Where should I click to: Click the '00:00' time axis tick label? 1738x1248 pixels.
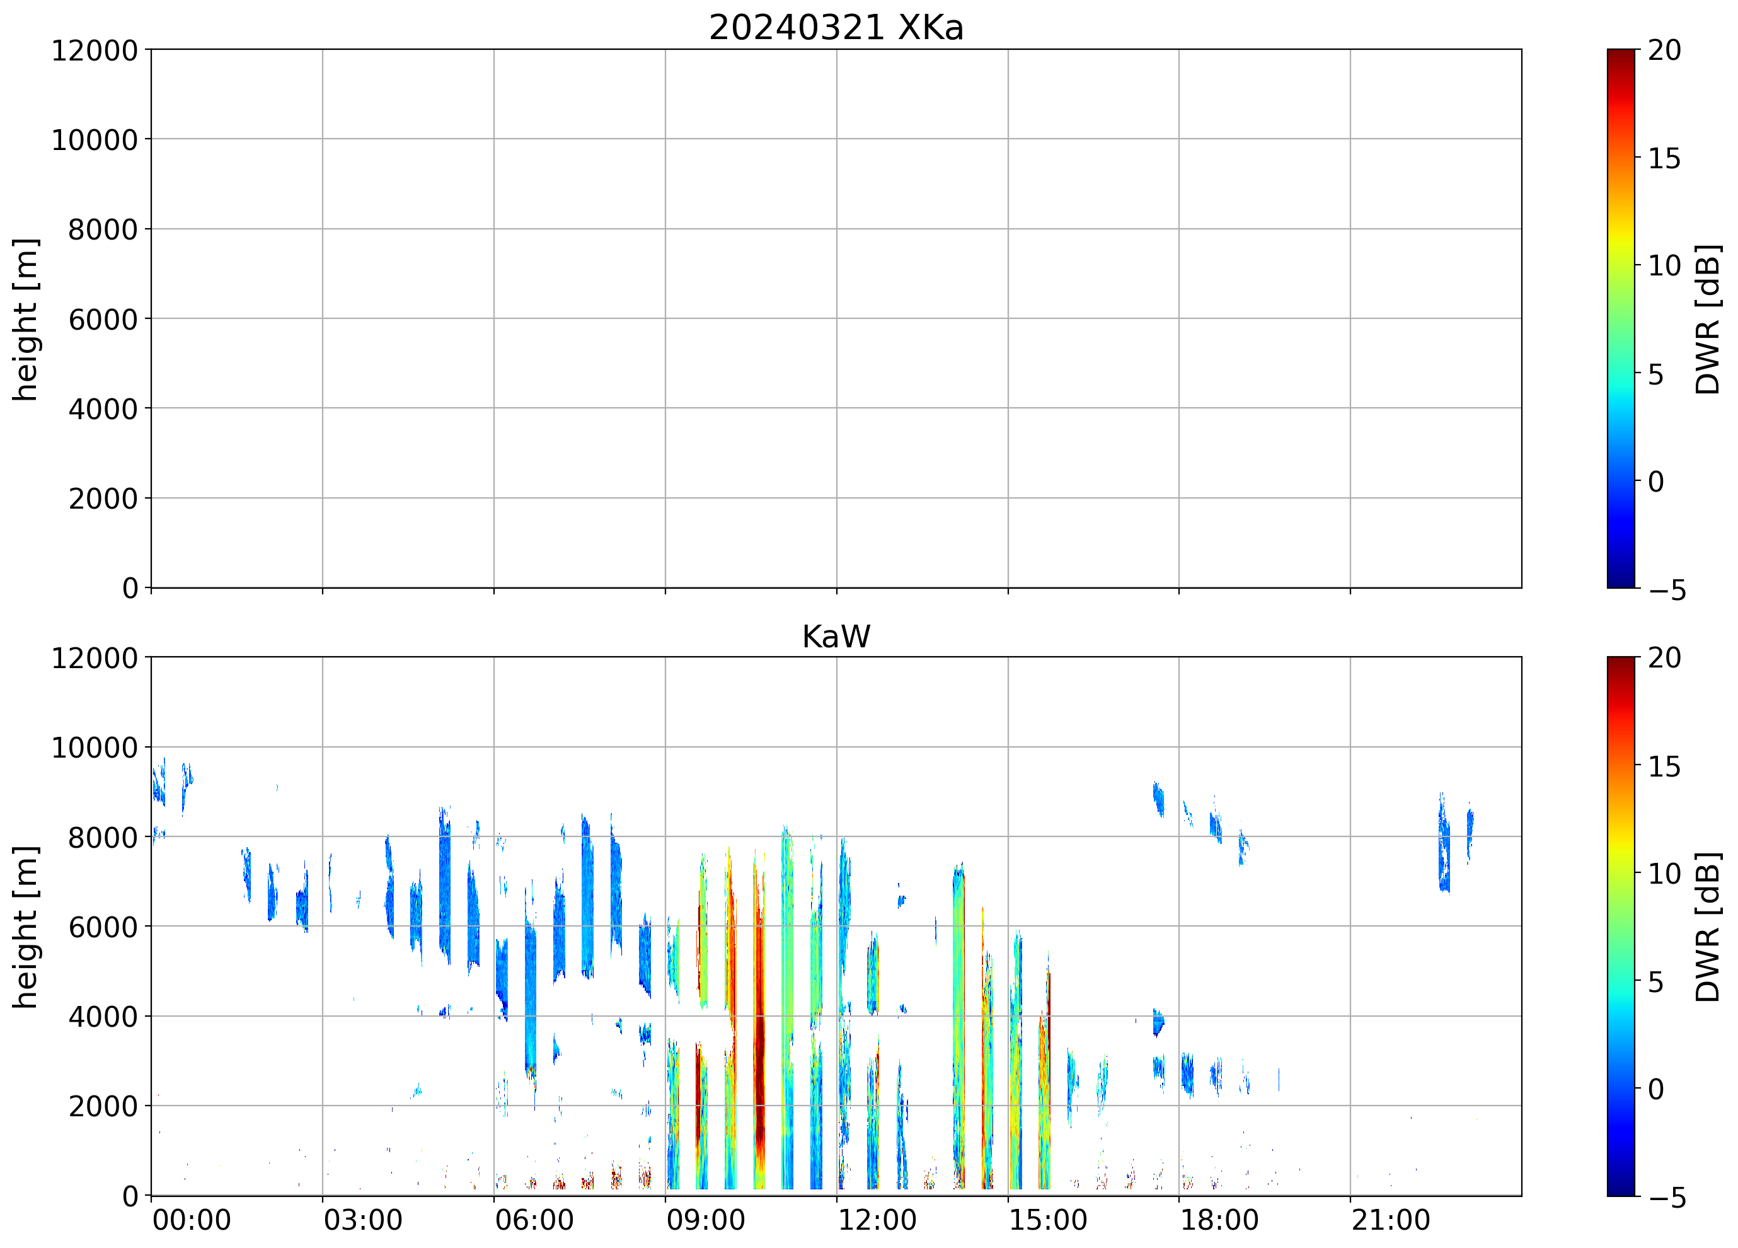coord(192,1220)
